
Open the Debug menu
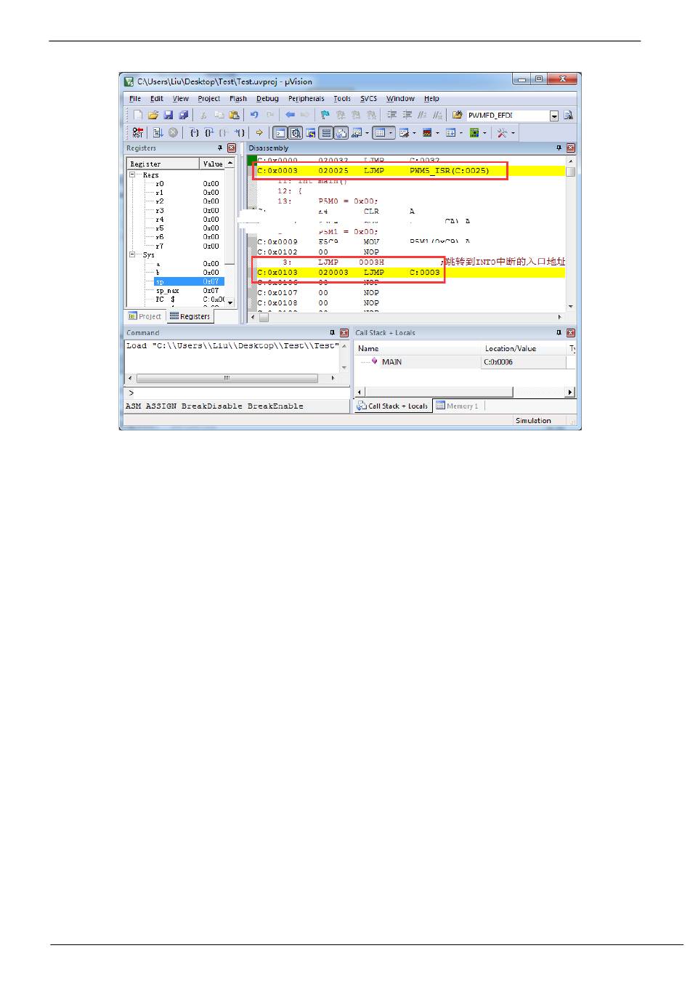pos(267,98)
